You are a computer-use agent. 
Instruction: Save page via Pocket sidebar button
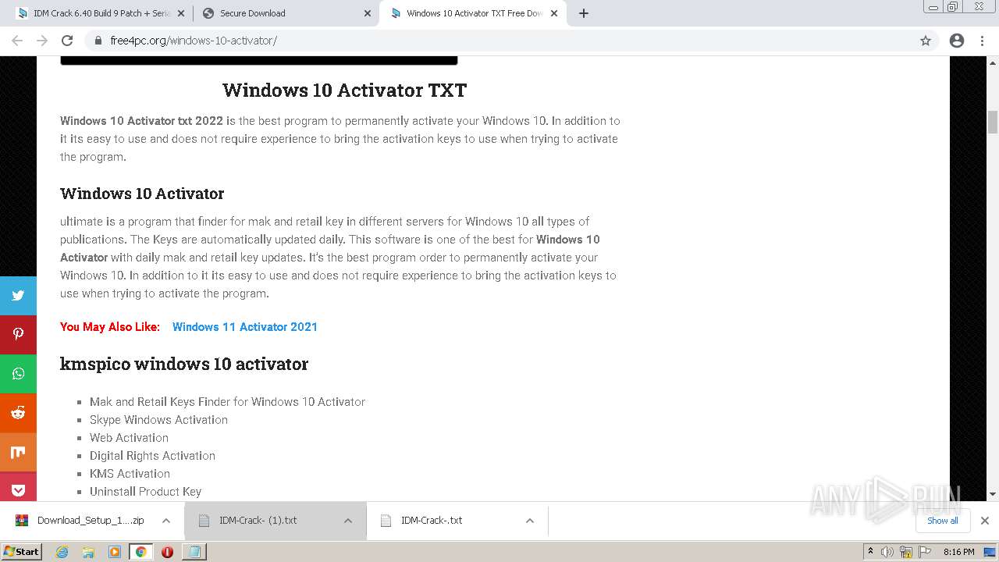(x=18, y=489)
